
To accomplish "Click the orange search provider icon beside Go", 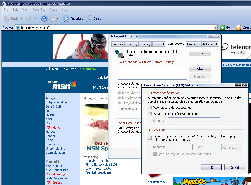I will (238, 27).
